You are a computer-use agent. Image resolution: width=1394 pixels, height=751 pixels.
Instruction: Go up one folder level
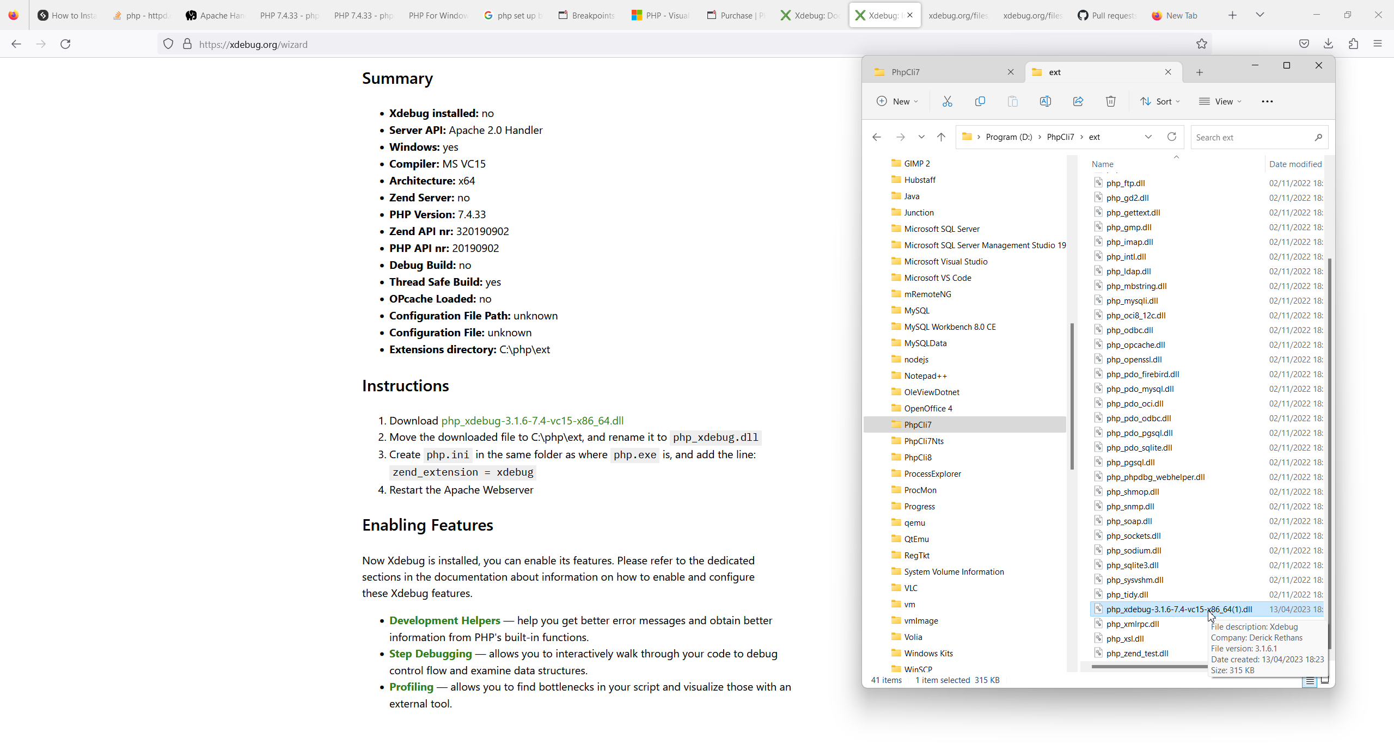pos(941,137)
